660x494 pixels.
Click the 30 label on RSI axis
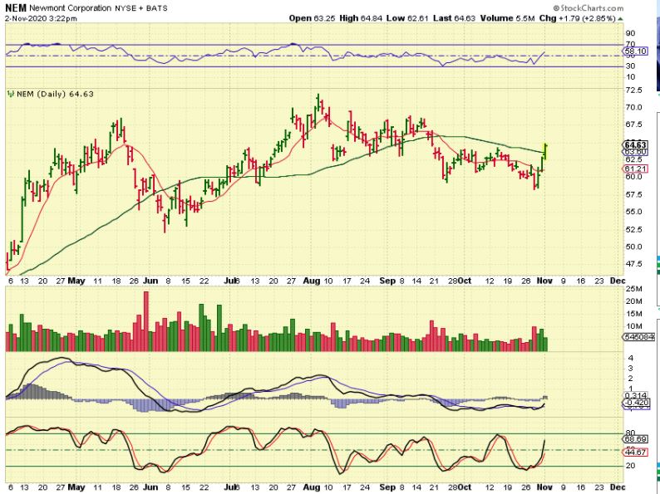point(631,66)
